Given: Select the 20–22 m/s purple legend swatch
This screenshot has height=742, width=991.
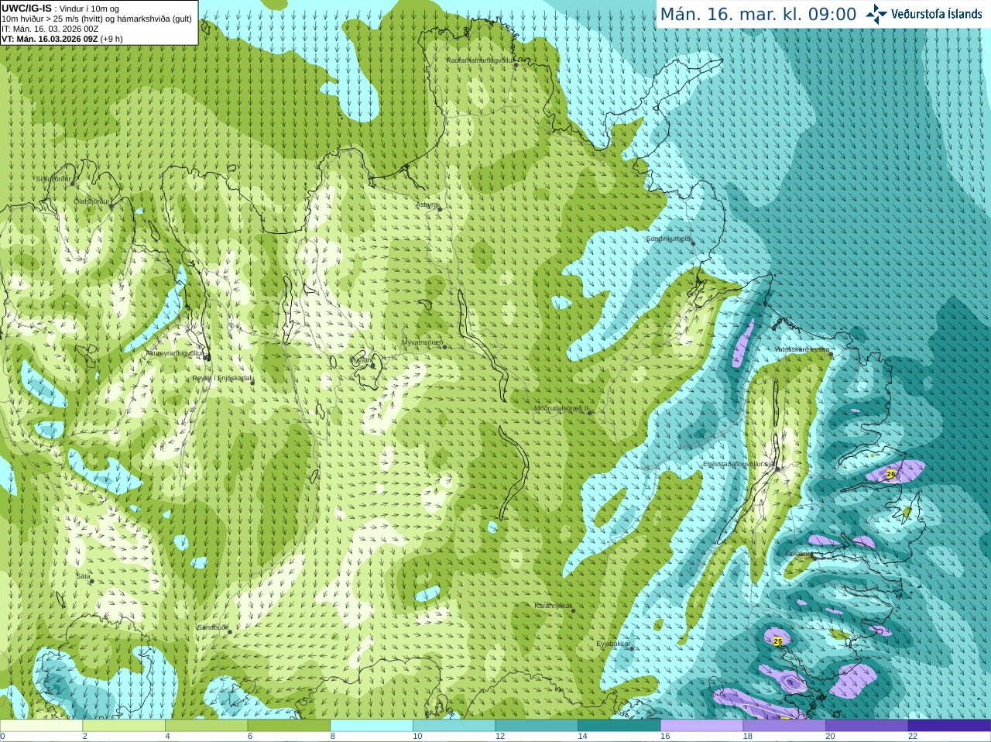Looking at the screenshot, I should 867,726.
